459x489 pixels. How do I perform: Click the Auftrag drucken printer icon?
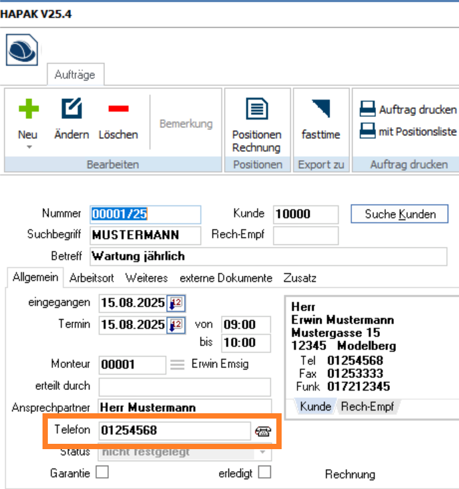tap(367, 110)
